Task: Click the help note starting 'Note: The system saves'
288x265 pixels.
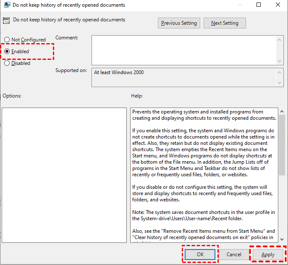Action: (x=204, y=215)
